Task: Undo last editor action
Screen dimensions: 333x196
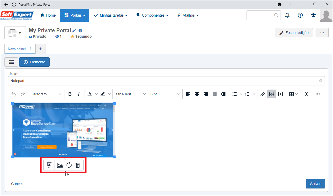Action: (x=14, y=94)
